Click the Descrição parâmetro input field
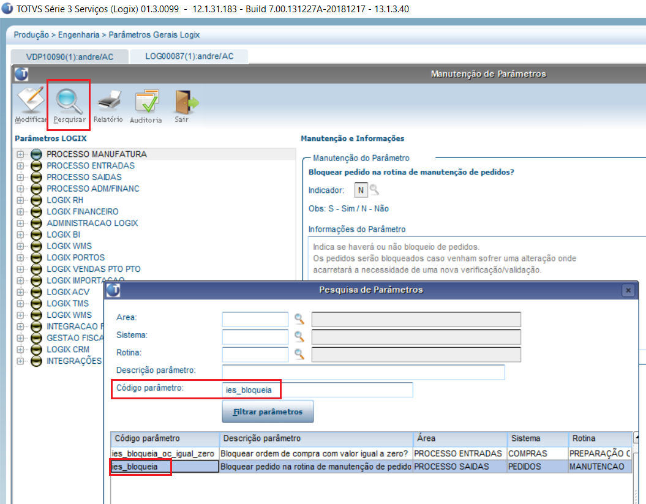Image resolution: width=646 pixels, height=504 pixels. [363, 372]
